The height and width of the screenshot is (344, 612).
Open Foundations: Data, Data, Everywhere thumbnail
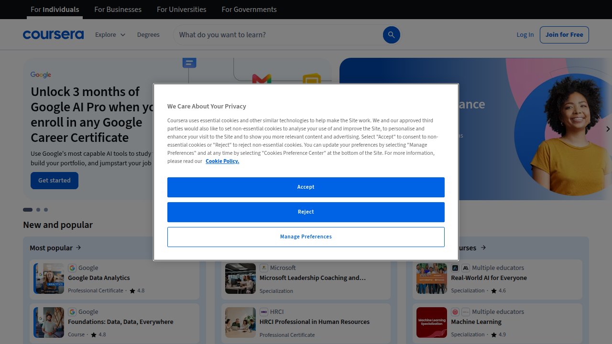(49, 322)
